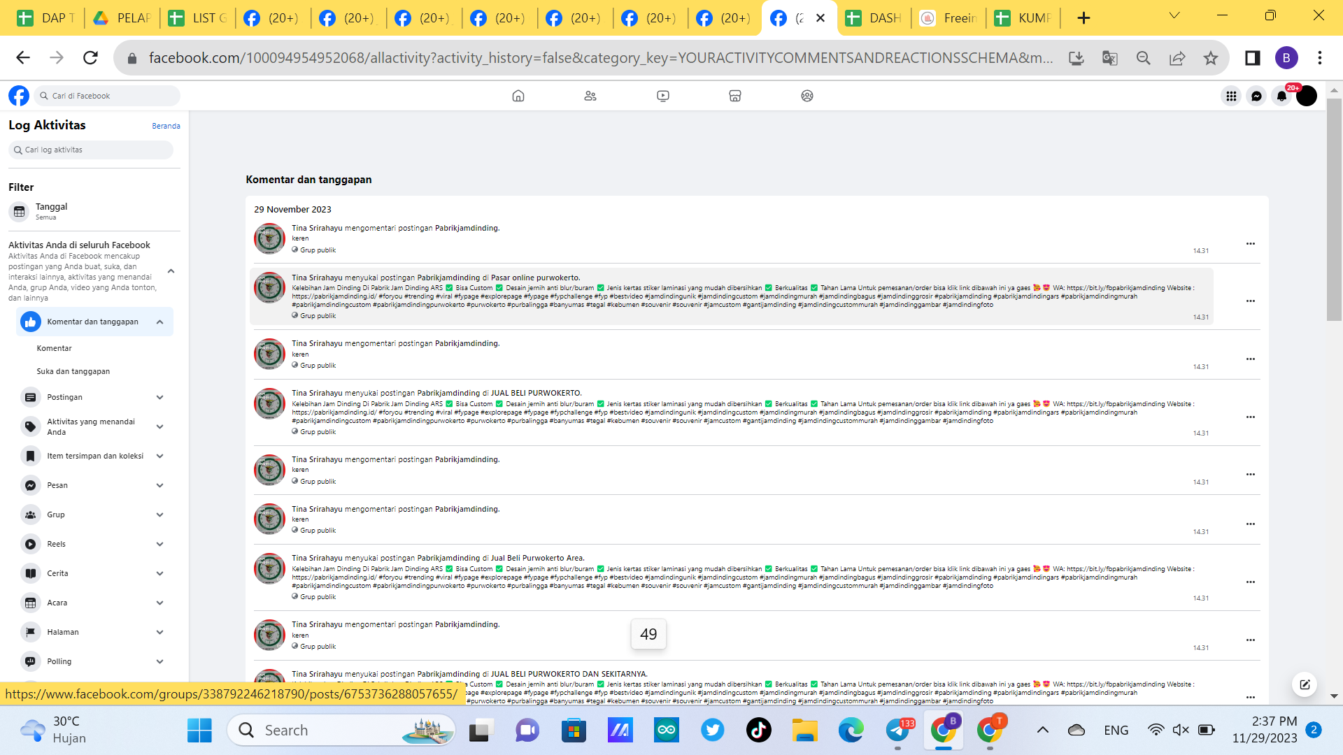Expand the Postingan category
Image resolution: width=1343 pixels, height=755 pixels.
click(159, 397)
